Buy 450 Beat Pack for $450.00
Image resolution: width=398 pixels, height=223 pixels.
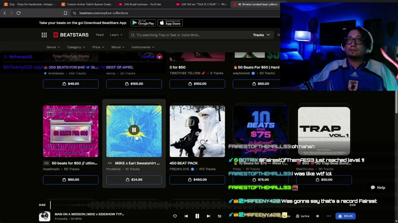(197, 180)
